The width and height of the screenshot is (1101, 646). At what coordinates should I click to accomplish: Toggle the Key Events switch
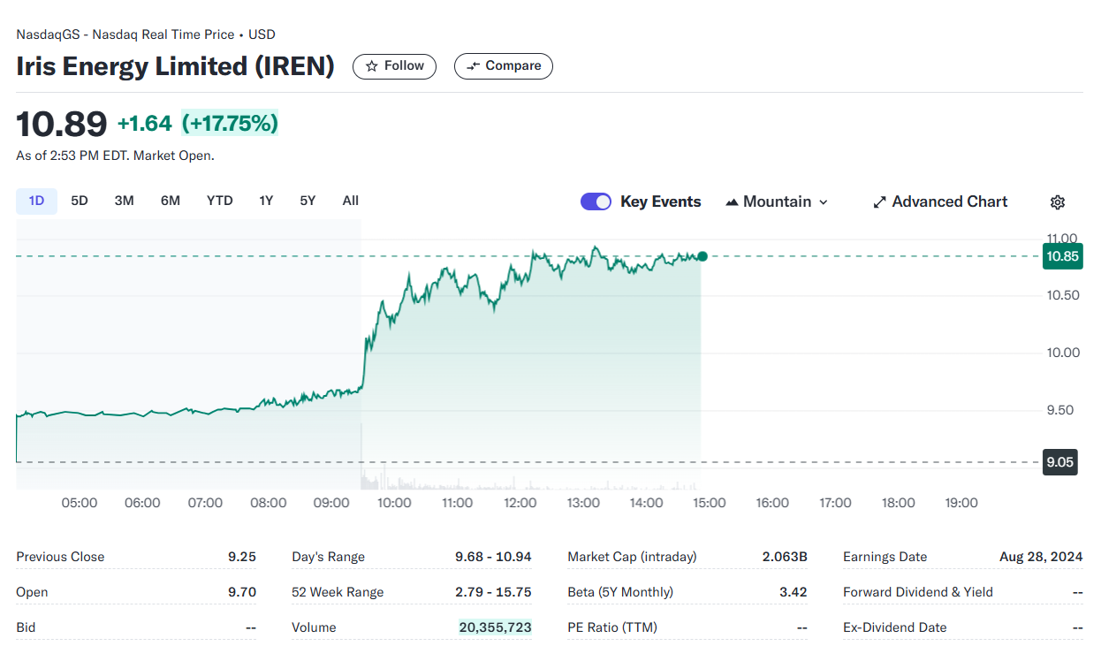point(596,201)
